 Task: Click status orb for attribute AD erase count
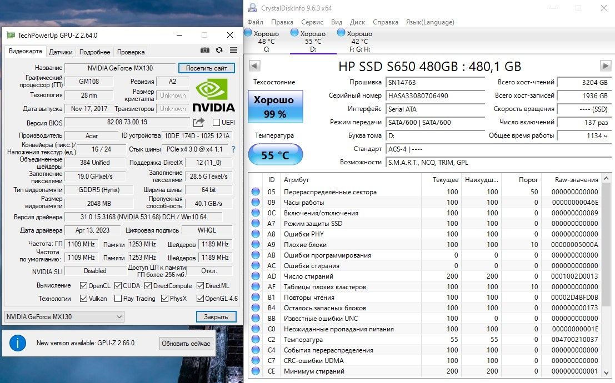256,276
